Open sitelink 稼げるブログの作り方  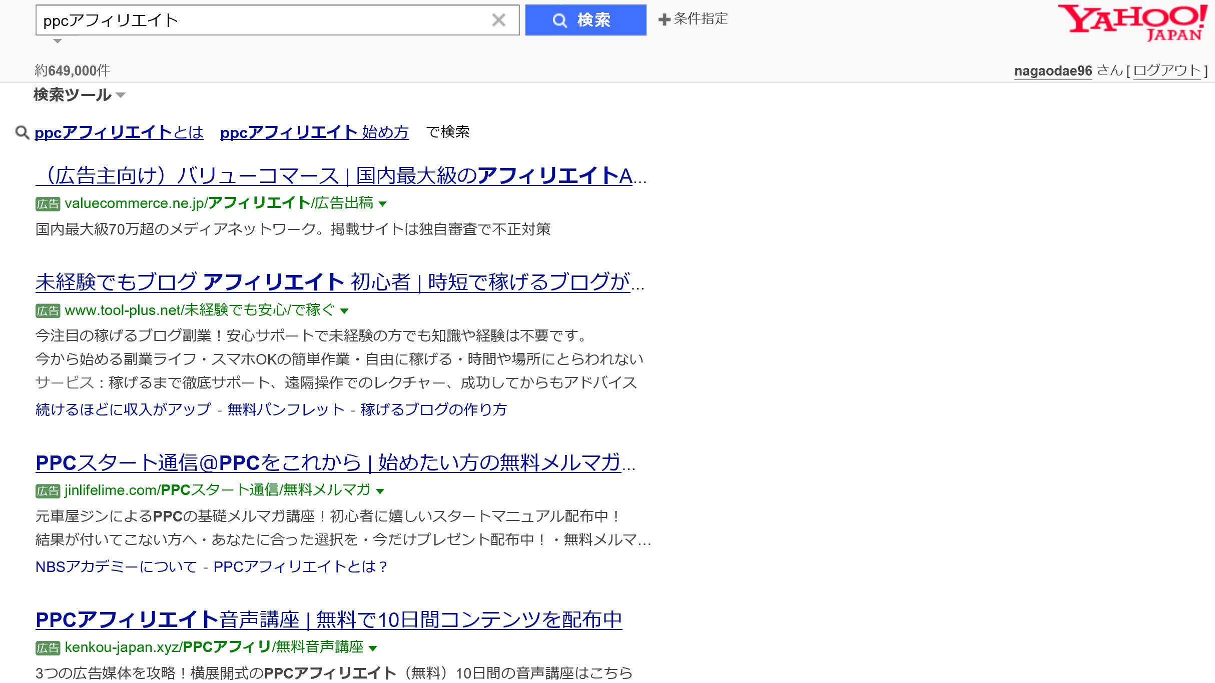coord(434,409)
